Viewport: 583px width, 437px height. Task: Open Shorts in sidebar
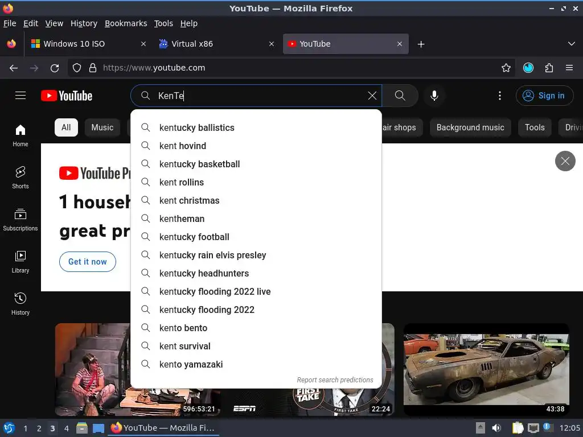click(x=20, y=178)
